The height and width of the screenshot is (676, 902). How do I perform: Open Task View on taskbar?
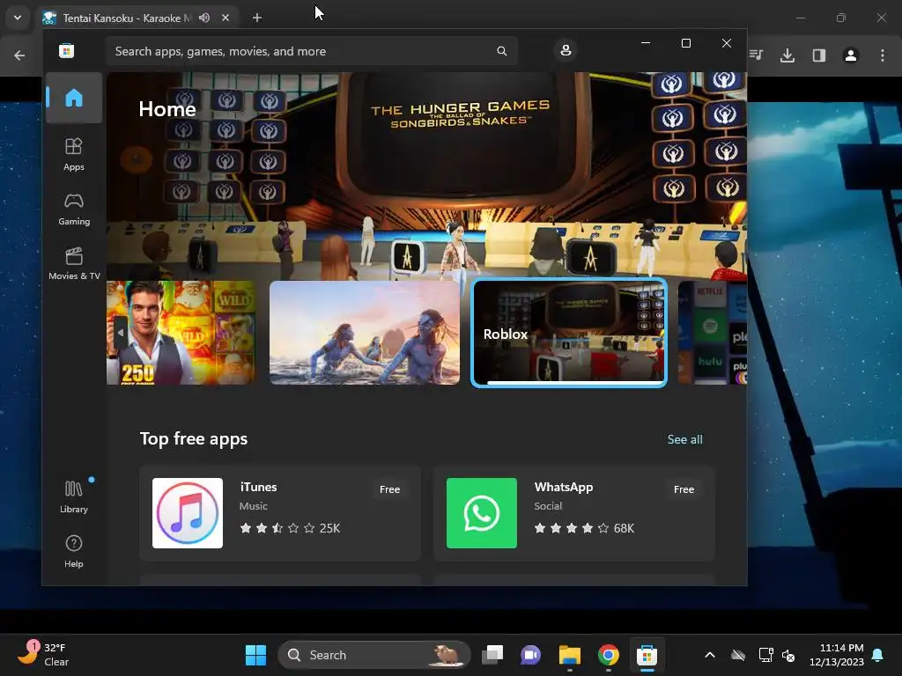click(492, 655)
